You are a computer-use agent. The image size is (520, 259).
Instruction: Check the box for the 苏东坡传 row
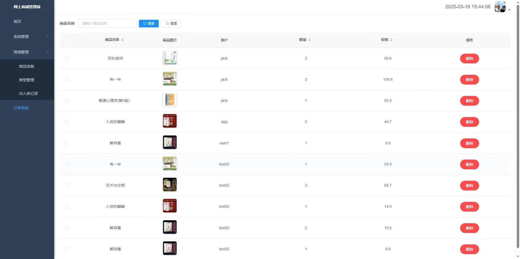(x=67, y=58)
